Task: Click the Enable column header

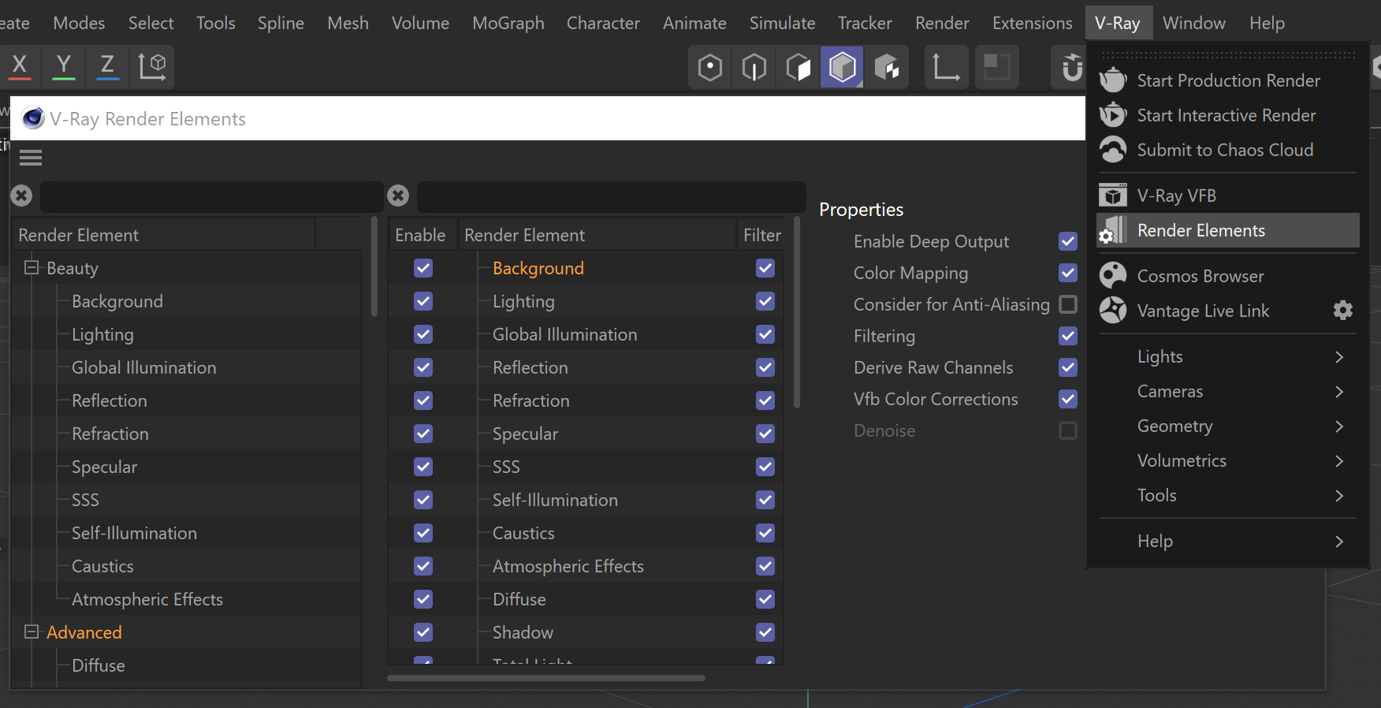Action: [x=420, y=235]
